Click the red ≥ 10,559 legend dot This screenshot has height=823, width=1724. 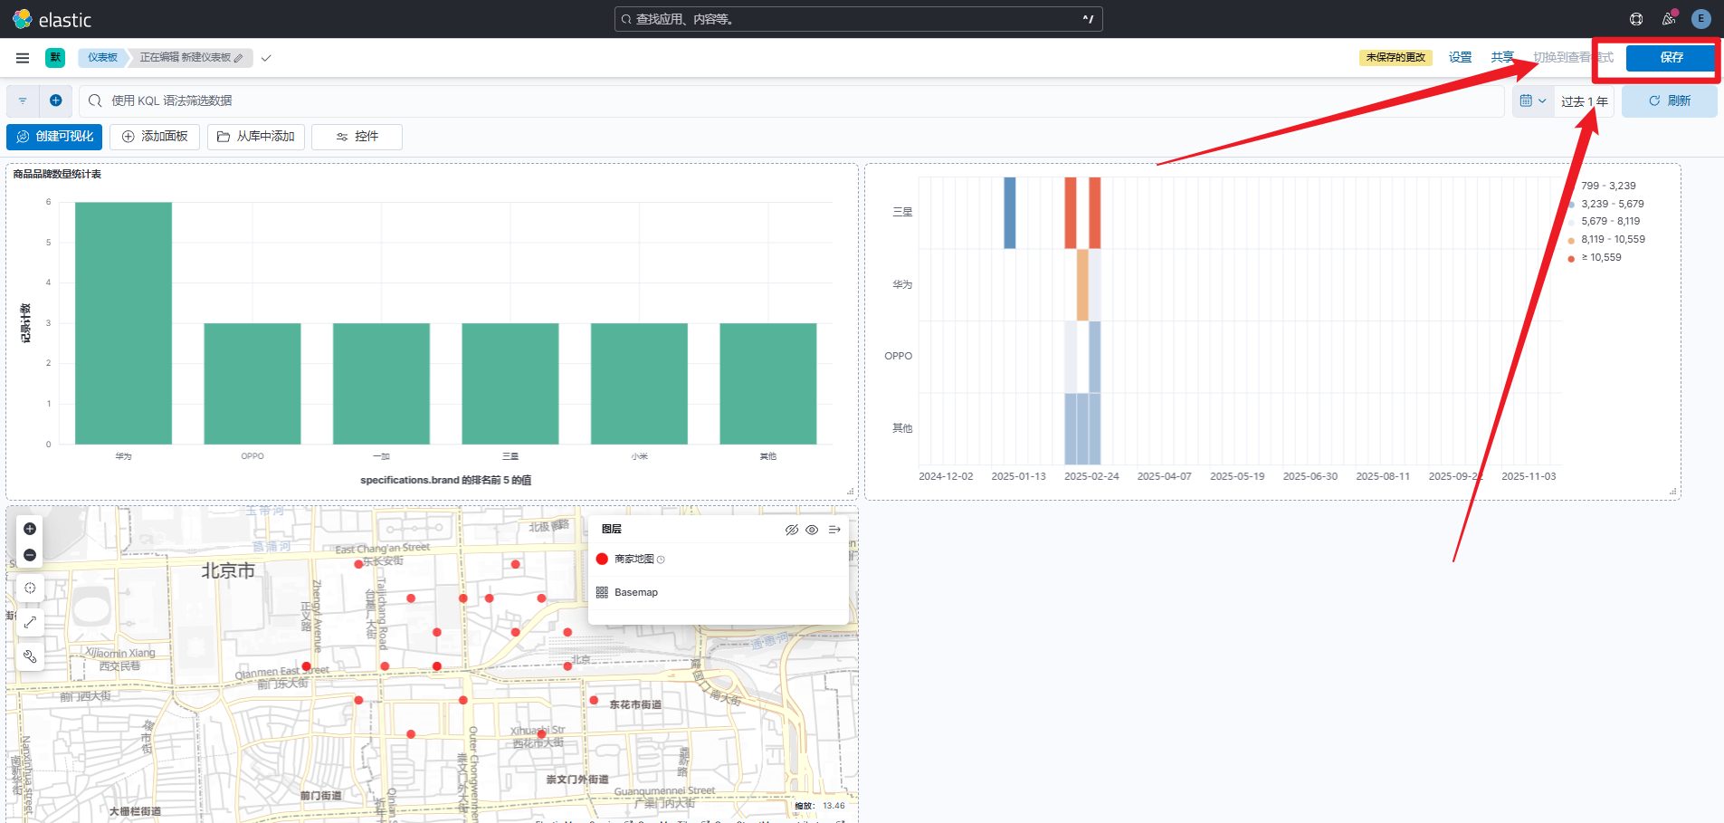[x=1571, y=258]
